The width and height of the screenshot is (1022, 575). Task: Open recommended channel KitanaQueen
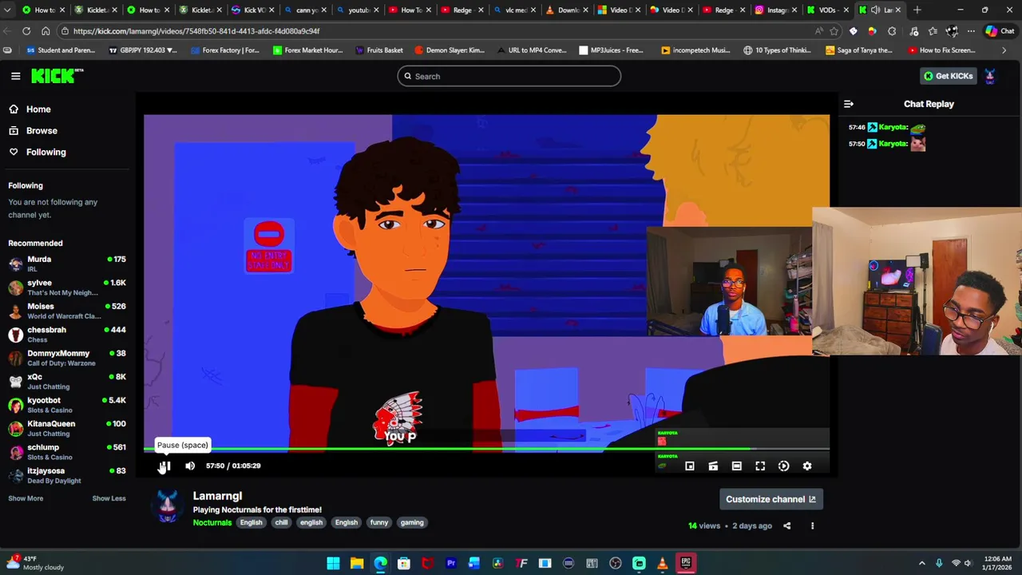tap(67, 428)
